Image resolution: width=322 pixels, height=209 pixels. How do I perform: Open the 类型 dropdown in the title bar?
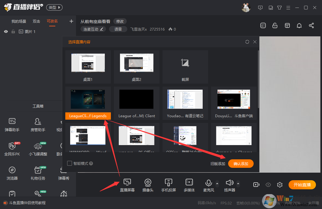[54, 7]
